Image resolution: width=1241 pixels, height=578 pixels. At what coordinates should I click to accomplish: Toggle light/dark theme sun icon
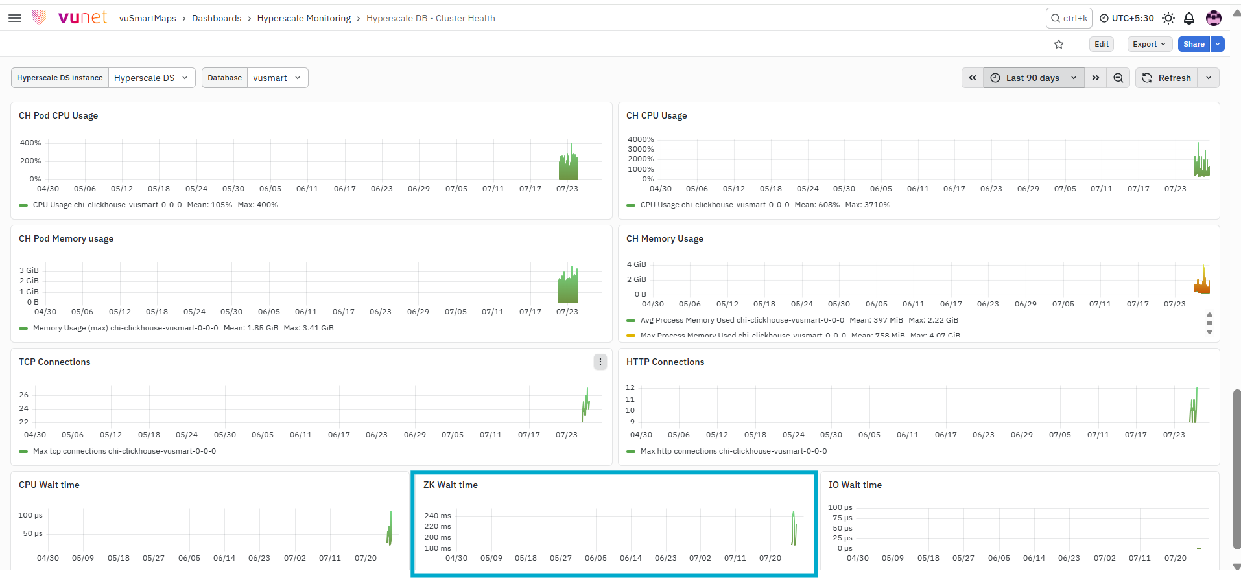click(1168, 18)
